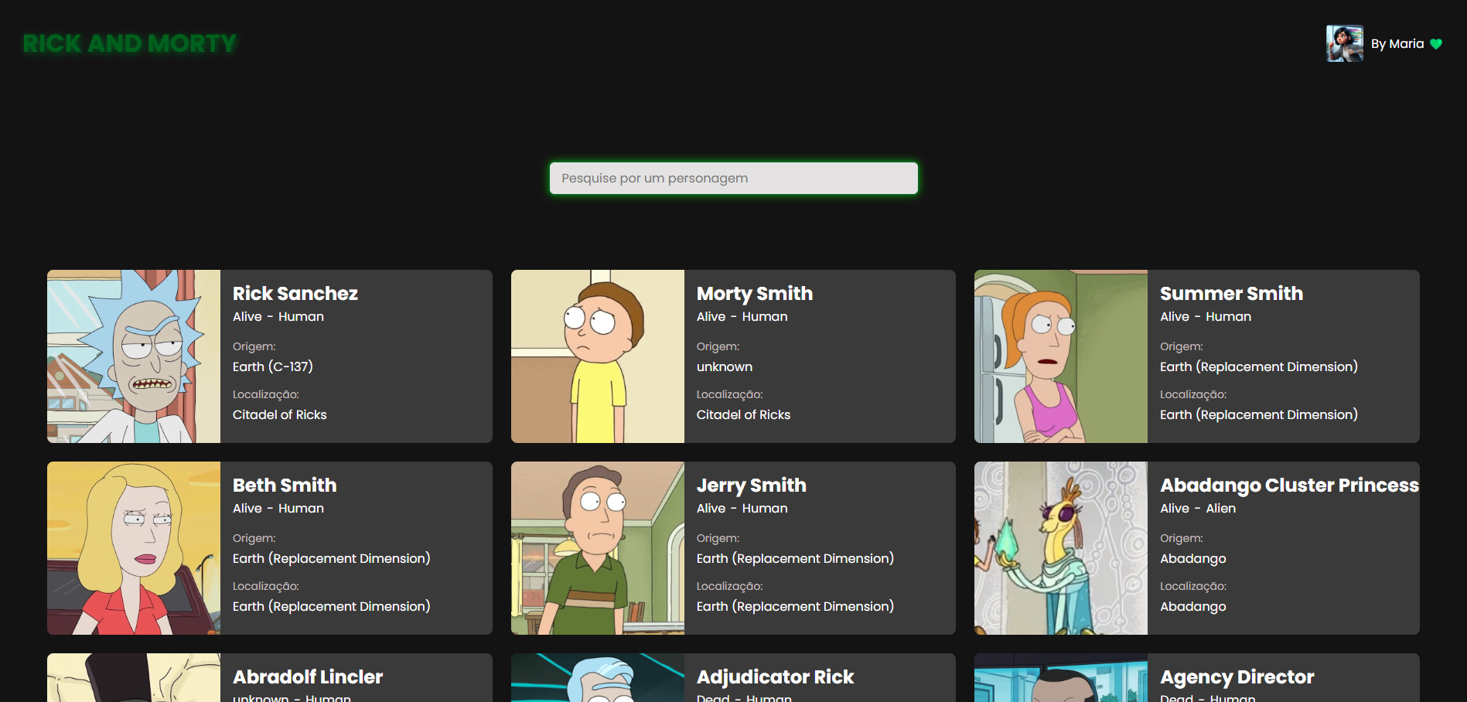Click Morty Smith 'Alive - Human' status
The height and width of the screenshot is (702, 1467).
(x=742, y=316)
